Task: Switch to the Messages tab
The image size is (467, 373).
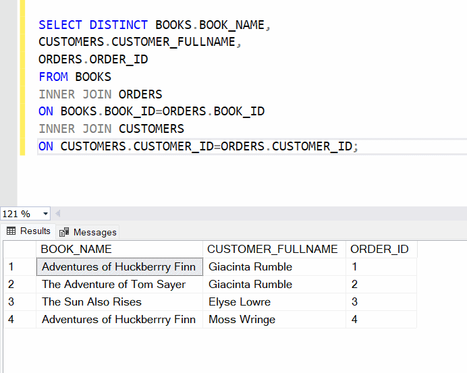Action: click(88, 232)
